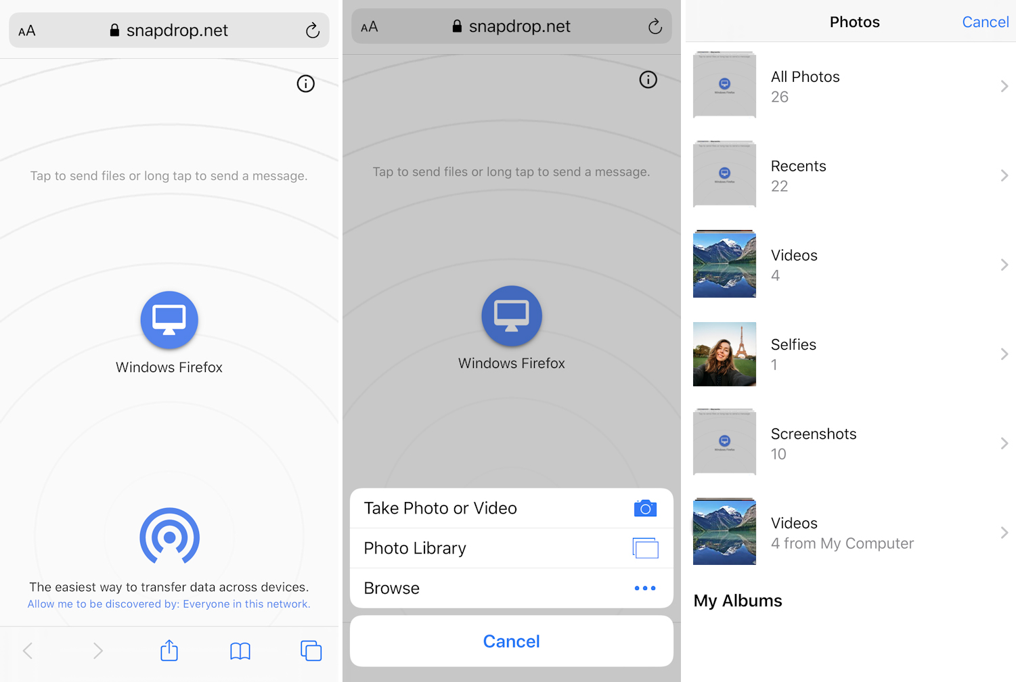Open the All Photos album chevron
The image size is (1016, 682).
(x=1004, y=86)
